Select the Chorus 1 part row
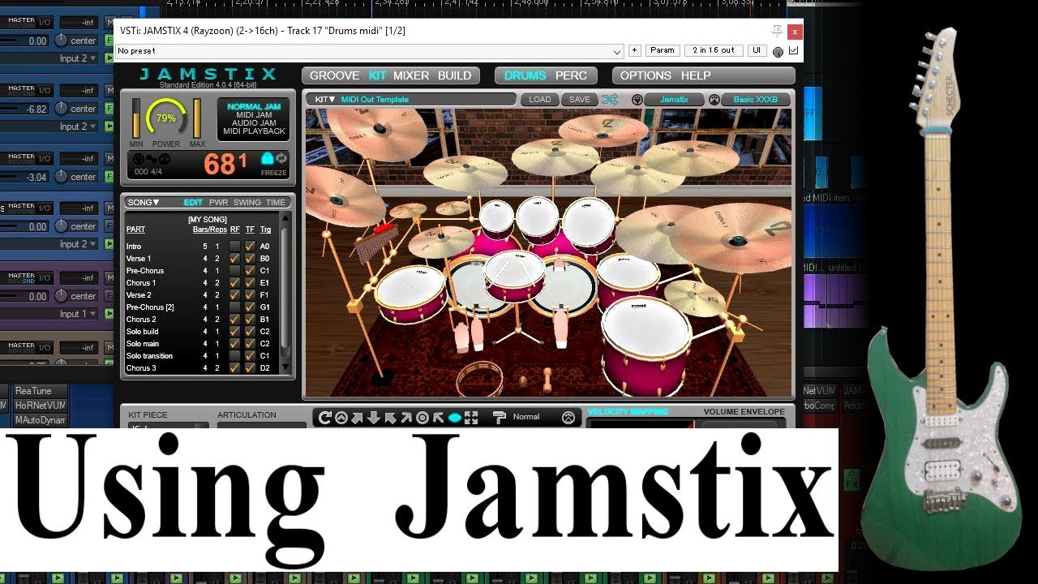Viewport: 1038px width, 584px height. click(x=199, y=282)
